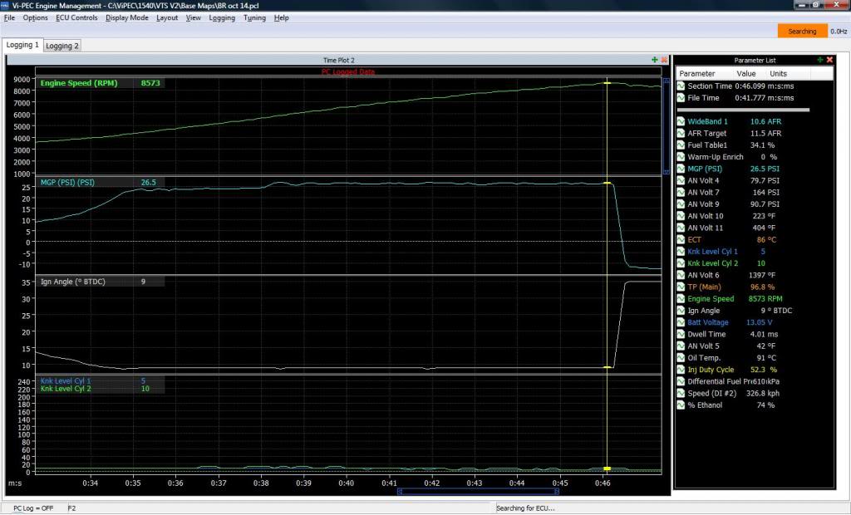Click the yellow cursor marker on Ign Angle trace

click(608, 367)
